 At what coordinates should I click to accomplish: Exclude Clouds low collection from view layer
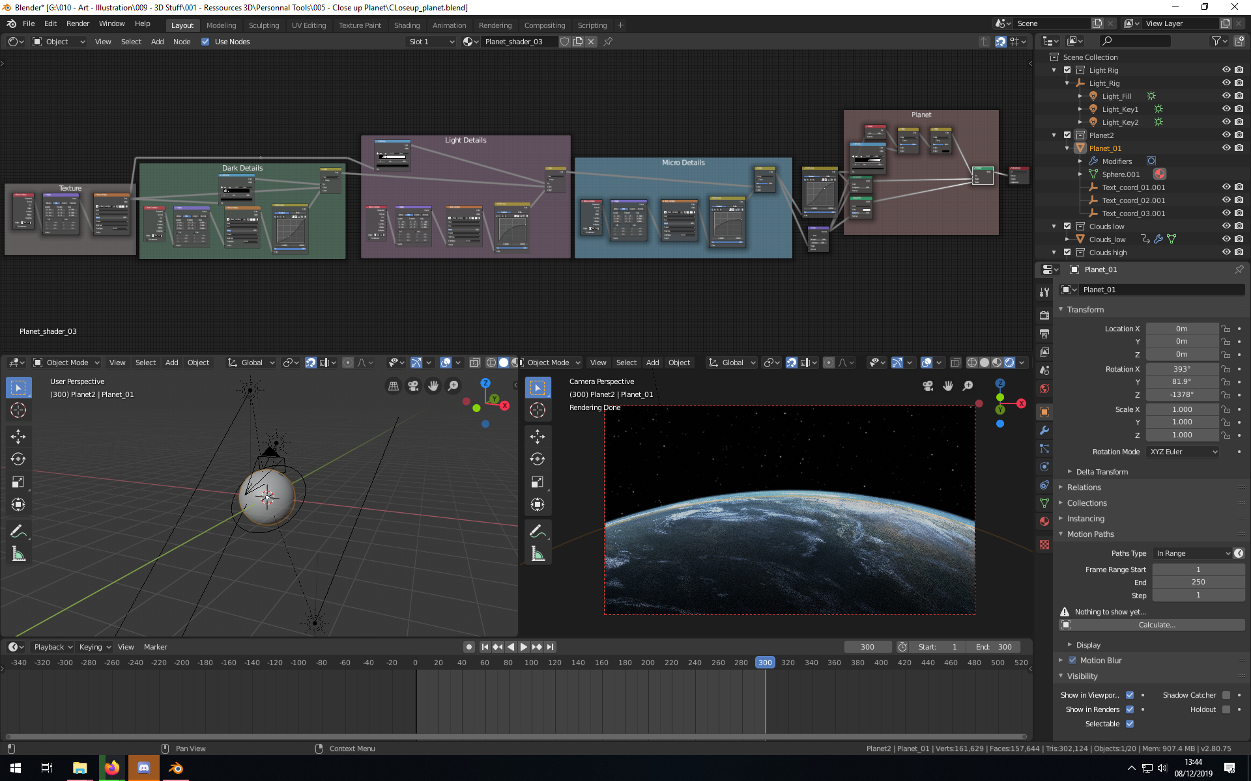pos(1067,226)
